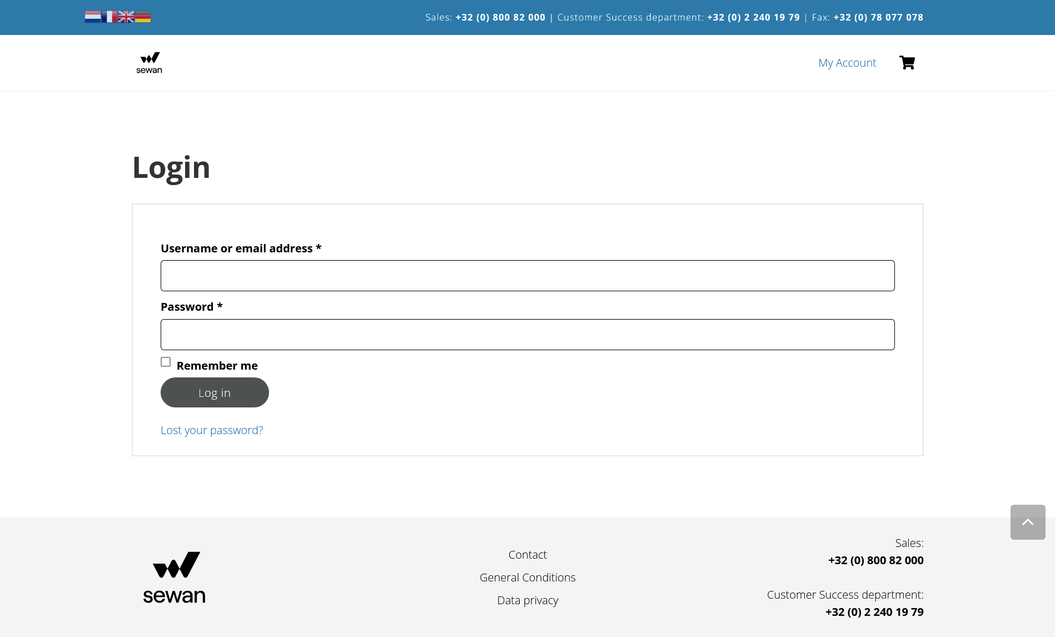Click the Sewan logo in footer

175,578
